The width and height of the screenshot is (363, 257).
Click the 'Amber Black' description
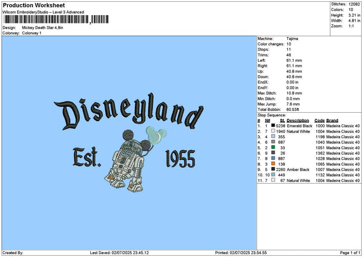click(298, 170)
